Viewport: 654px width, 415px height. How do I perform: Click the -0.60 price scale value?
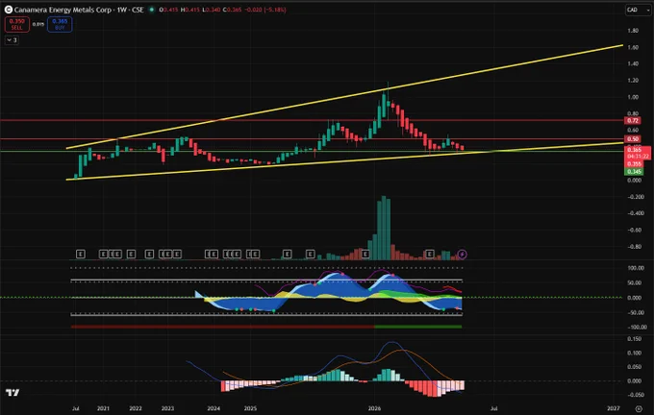click(x=634, y=230)
